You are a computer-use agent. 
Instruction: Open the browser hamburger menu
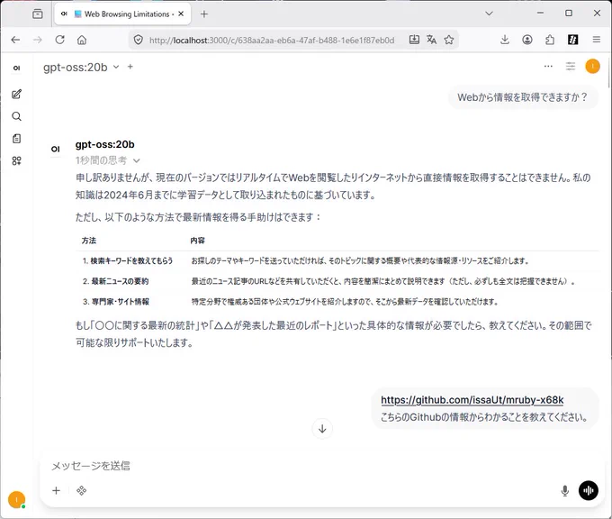[596, 40]
